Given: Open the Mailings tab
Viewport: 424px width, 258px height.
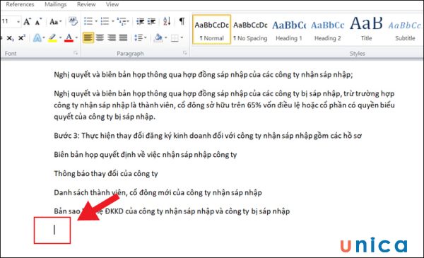Looking at the screenshot, I should pos(55,4).
